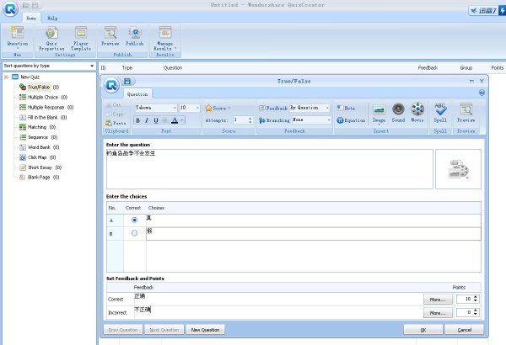
Task: Adjust the Attempts stepper arrows
Action: click(x=250, y=120)
